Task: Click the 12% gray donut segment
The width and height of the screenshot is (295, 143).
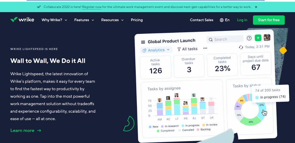Action: pyautogui.click(x=239, y=115)
